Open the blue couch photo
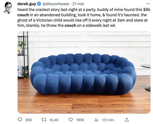The image size is (153, 124). 84,72
